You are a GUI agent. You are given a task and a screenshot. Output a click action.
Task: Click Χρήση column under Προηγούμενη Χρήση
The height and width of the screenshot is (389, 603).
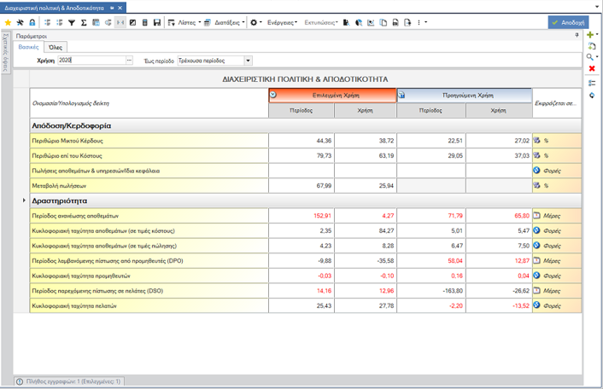(x=499, y=111)
